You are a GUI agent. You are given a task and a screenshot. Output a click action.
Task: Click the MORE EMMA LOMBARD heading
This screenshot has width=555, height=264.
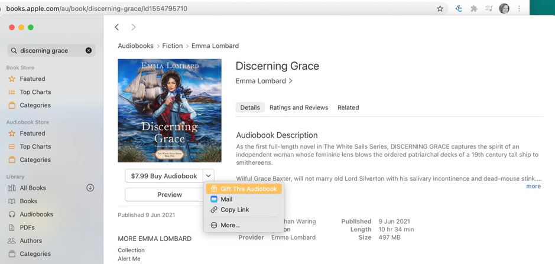pyautogui.click(x=155, y=239)
